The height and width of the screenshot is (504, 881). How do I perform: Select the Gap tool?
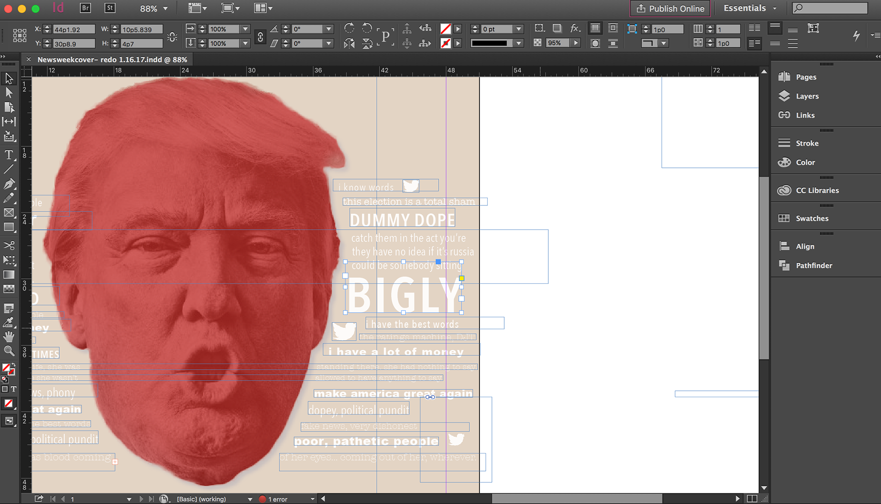pos(9,122)
